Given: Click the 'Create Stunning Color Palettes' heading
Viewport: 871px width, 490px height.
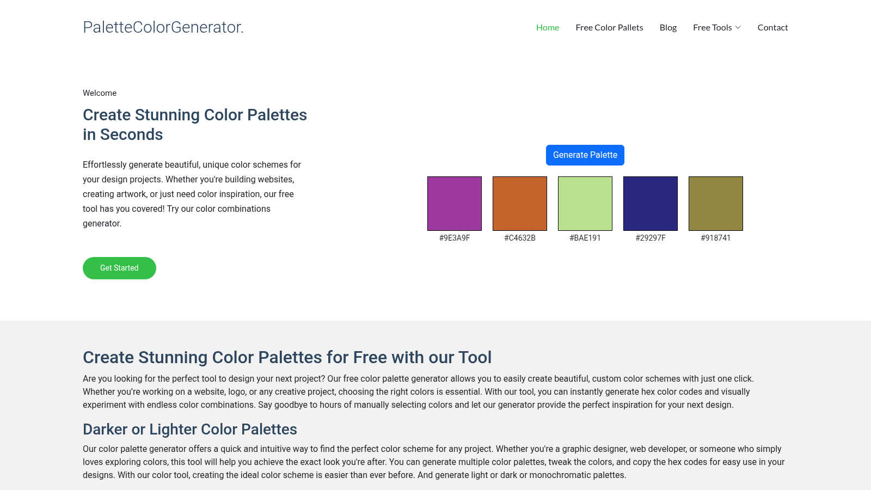Looking at the screenshot, I should pos(195,124).
